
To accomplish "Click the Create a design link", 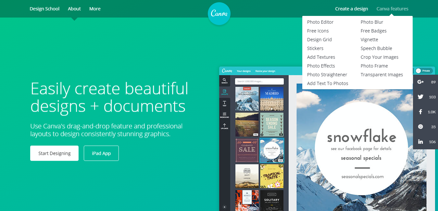I will 352,9.
